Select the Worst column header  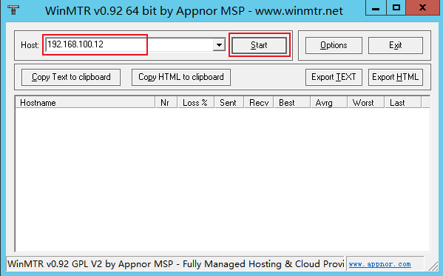pyautogui.click(x=366, y=102)
